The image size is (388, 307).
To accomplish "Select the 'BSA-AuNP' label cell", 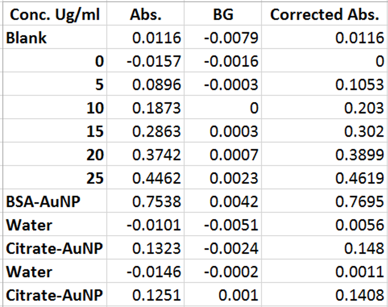I will 55,202.
